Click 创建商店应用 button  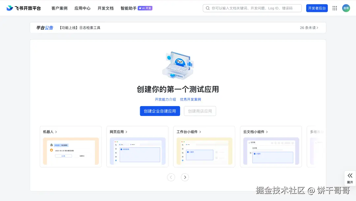pos(200,111)
